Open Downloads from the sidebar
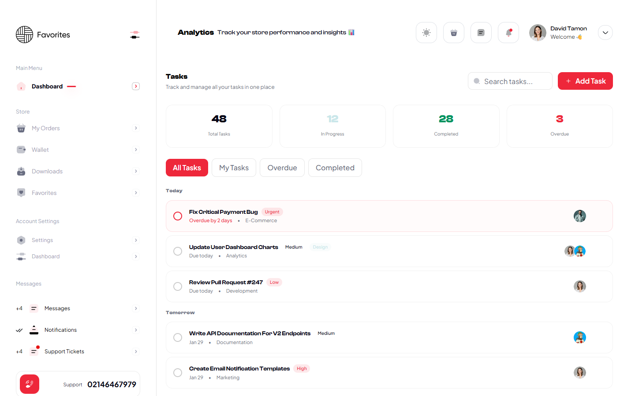Image resolution: width=635 pixels, height=396 pixels. point(47,171)
